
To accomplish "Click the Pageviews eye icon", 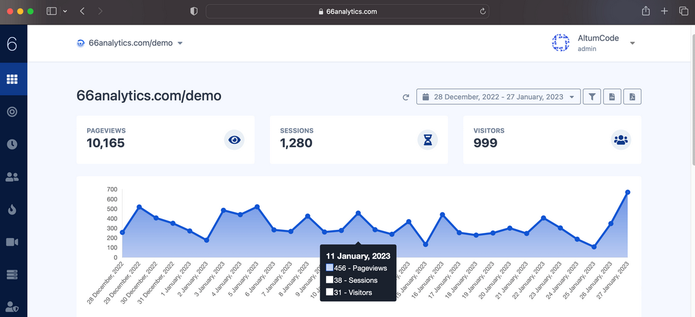I will (x=234, y=140).
